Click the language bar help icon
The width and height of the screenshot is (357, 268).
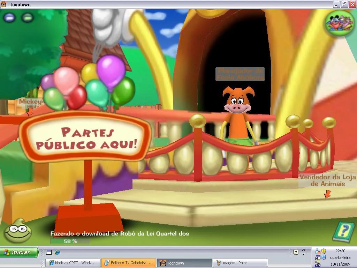(296, 252)
